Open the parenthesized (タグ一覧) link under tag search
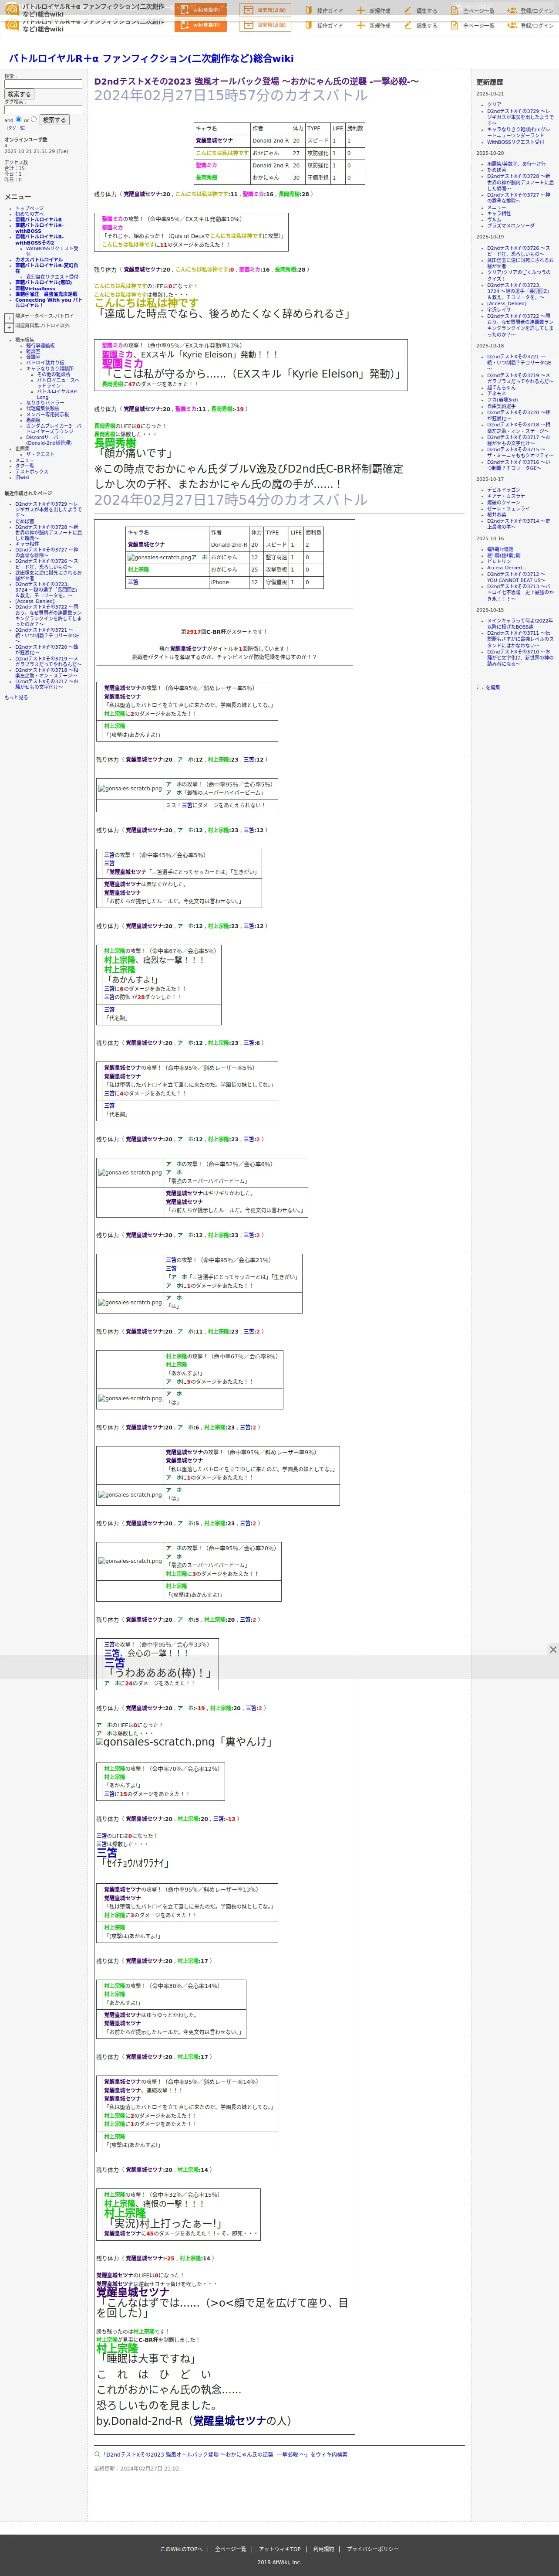The image size is (559, 2576). 16,128
